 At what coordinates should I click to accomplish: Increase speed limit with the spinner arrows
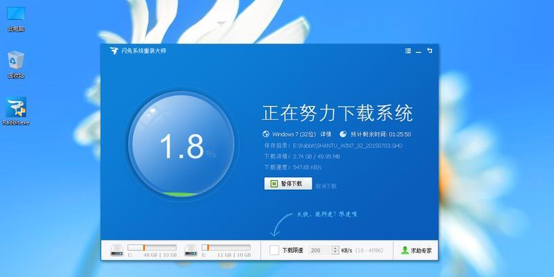coord(335,249)
